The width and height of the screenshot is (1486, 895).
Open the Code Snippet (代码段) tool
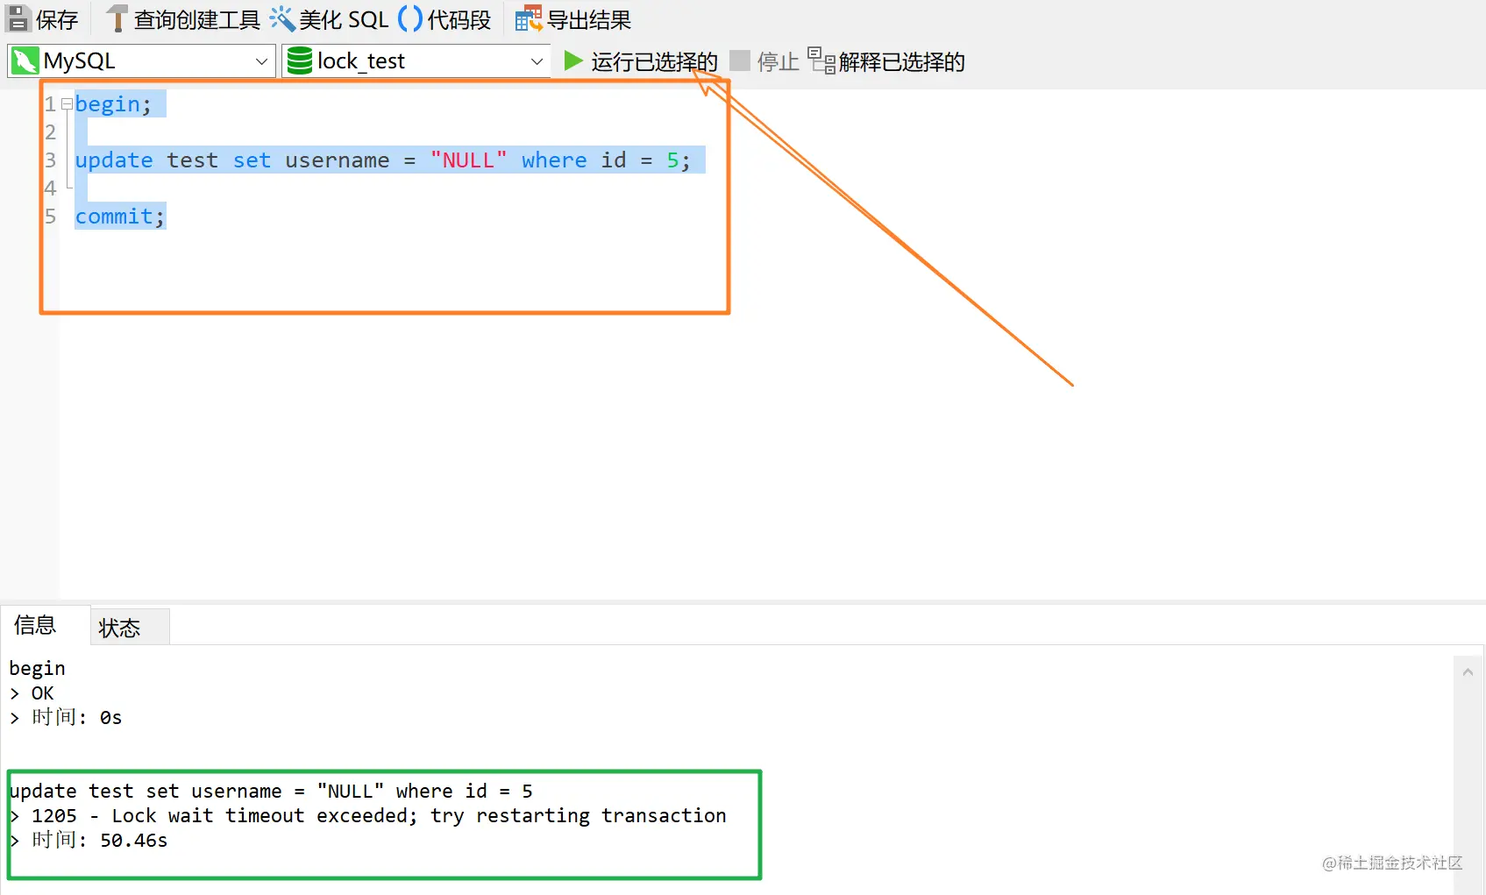(x=444, y=19)
